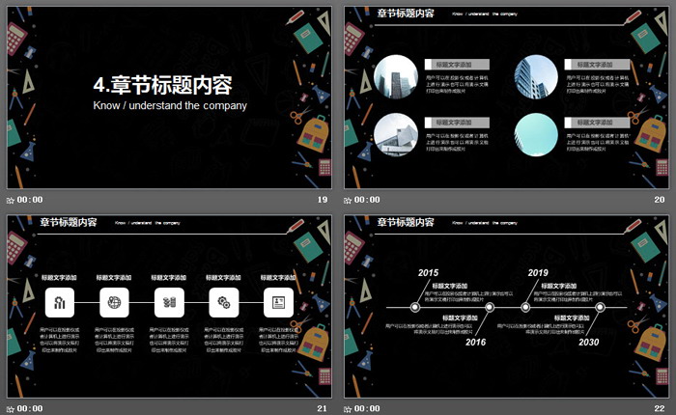676x415 pixels.
Task: Click the '章节标题内容' header on slide 22
Action: point(406,223)
